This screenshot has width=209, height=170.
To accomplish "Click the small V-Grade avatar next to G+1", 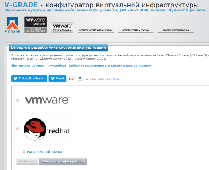I will pos(80,79).
